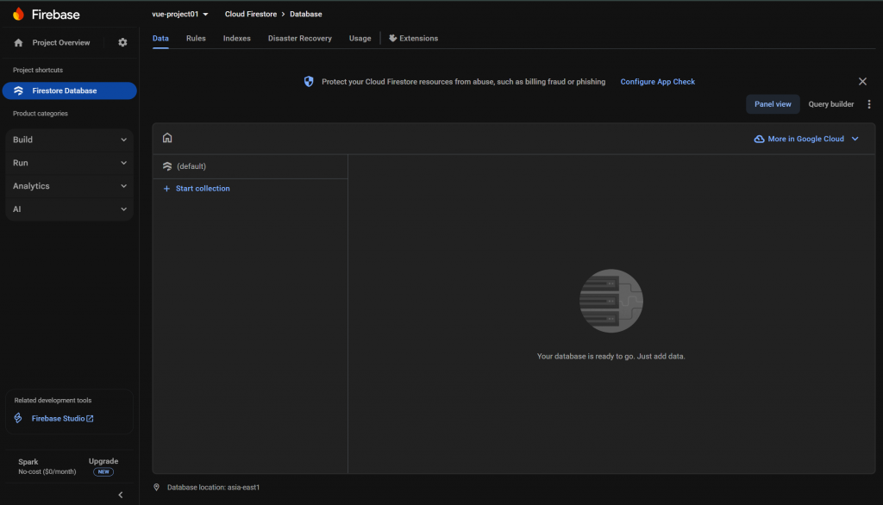Click 'Your database is ready to go' text
The image size is (883, 505).
[611, 357]
